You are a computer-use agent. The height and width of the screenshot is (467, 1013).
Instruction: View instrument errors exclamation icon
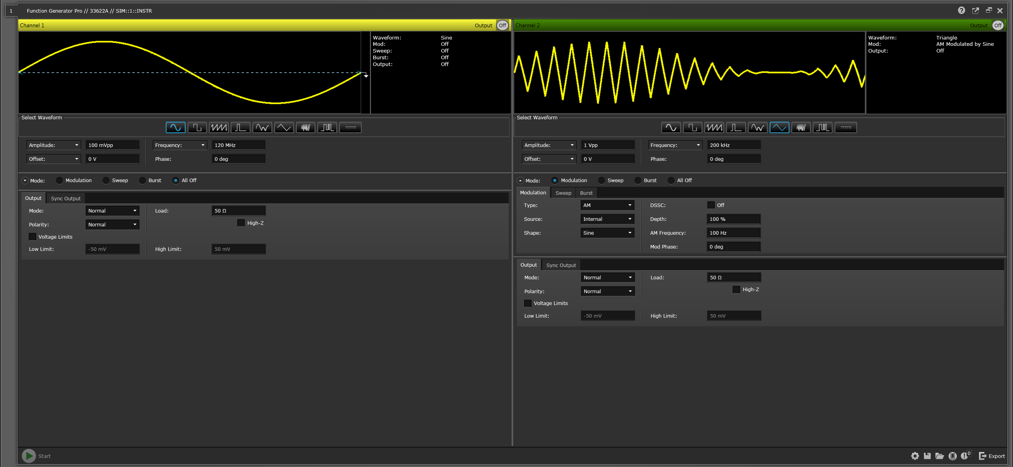click(966, 456)
